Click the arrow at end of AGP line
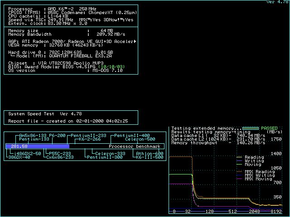Screen dimensions: 290x217 pos(135,41)
